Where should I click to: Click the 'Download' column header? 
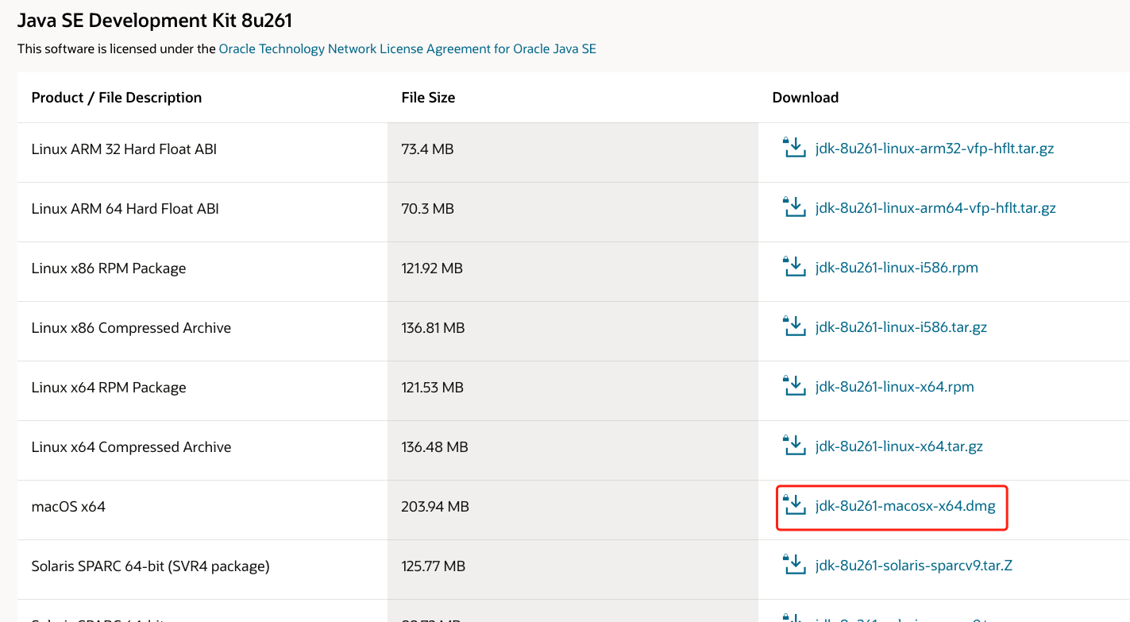pos(805,98)
